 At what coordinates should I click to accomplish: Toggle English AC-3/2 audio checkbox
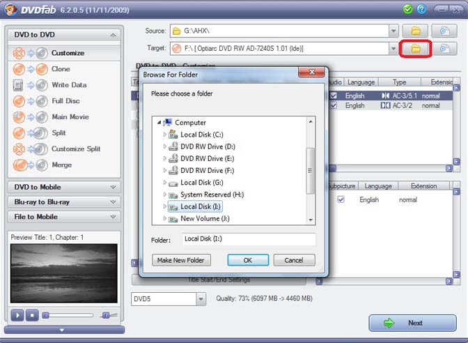point(334,105)
